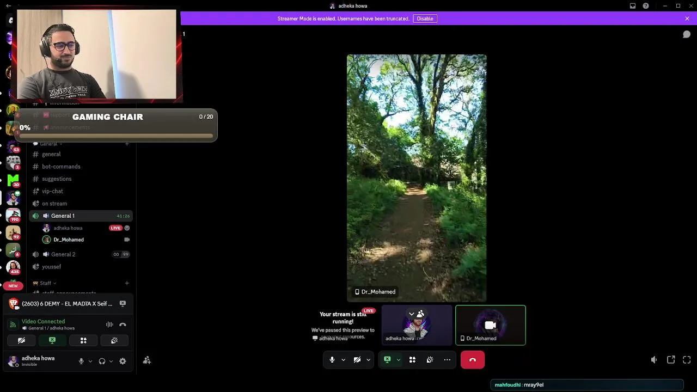Enter full screen view
Screen dimensions: 697x392
pos(687,360)
